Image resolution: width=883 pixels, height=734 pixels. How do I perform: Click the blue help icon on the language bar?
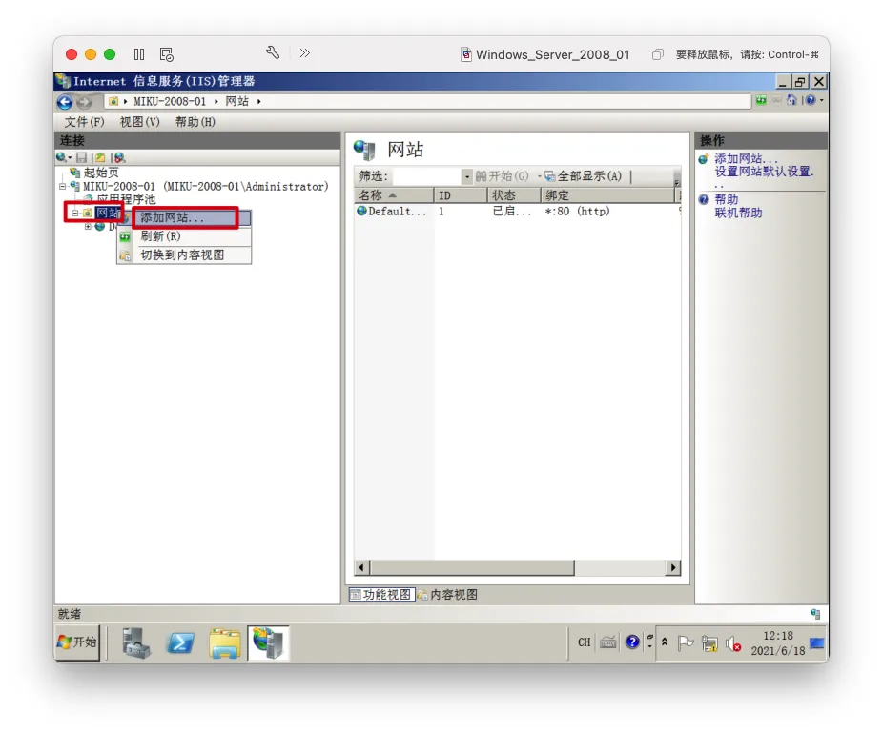pos(632,642)
